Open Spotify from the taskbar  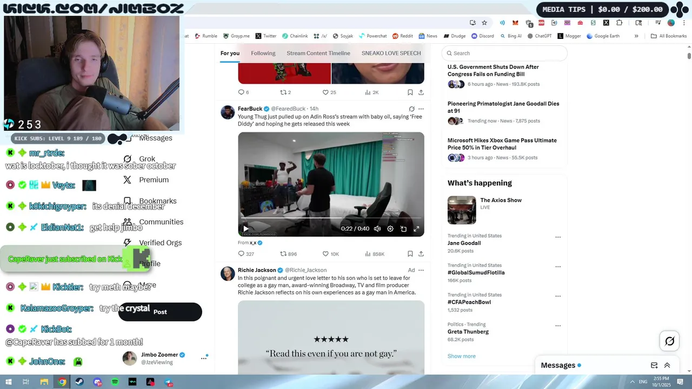click(115, 382)
